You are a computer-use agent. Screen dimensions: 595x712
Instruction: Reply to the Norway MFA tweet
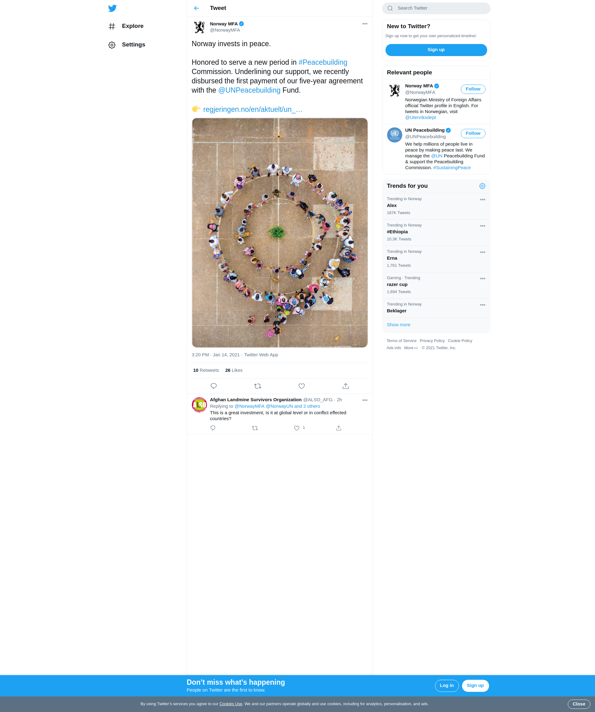tap(214, 386)
